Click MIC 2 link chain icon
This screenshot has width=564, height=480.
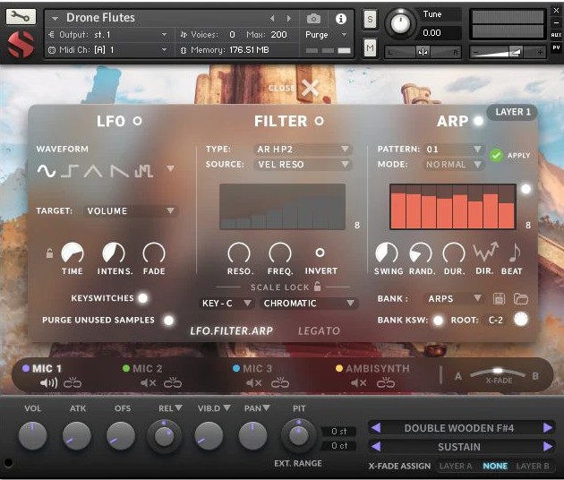pos(173,382)
